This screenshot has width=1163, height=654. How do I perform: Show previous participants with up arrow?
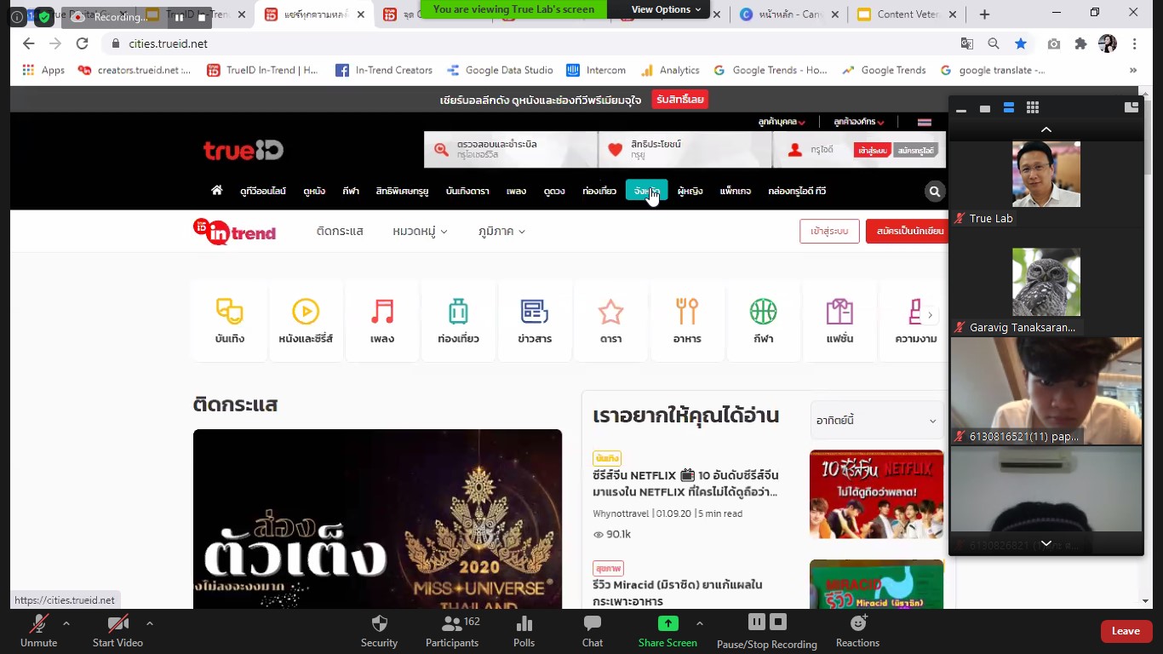(x=1046, y=129)
